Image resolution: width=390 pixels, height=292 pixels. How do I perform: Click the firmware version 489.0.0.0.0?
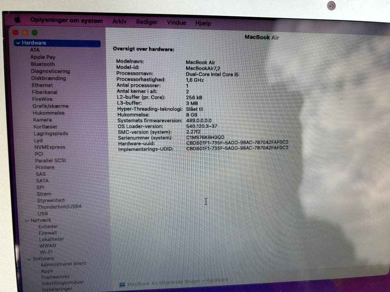pos(199,120)
